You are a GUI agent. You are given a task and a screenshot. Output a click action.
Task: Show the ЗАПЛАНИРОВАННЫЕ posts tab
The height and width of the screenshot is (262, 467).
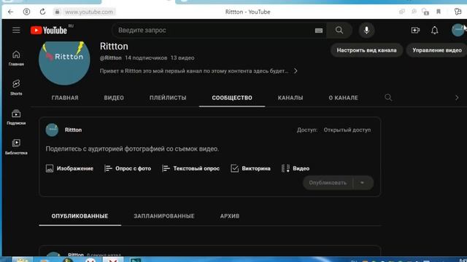(x=164, y=216)
